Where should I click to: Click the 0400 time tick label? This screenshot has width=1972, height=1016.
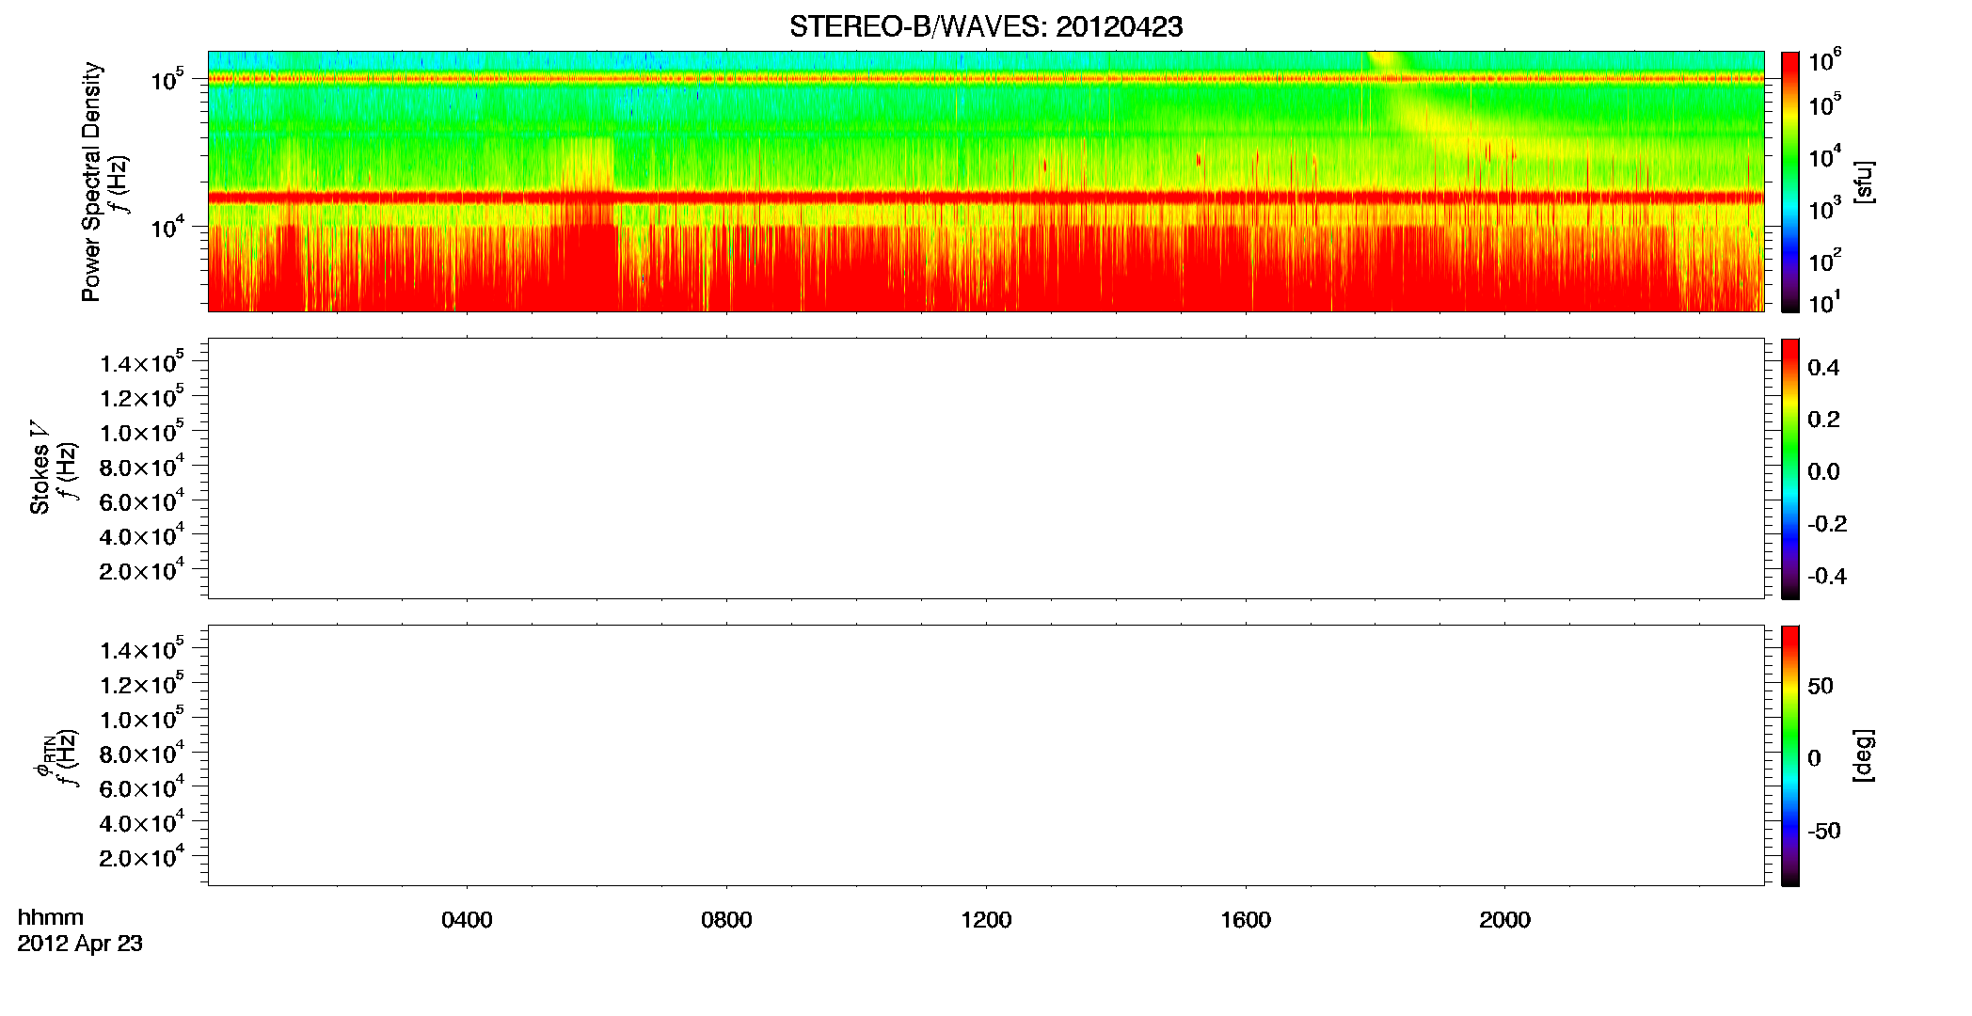[x=467, y=920]
